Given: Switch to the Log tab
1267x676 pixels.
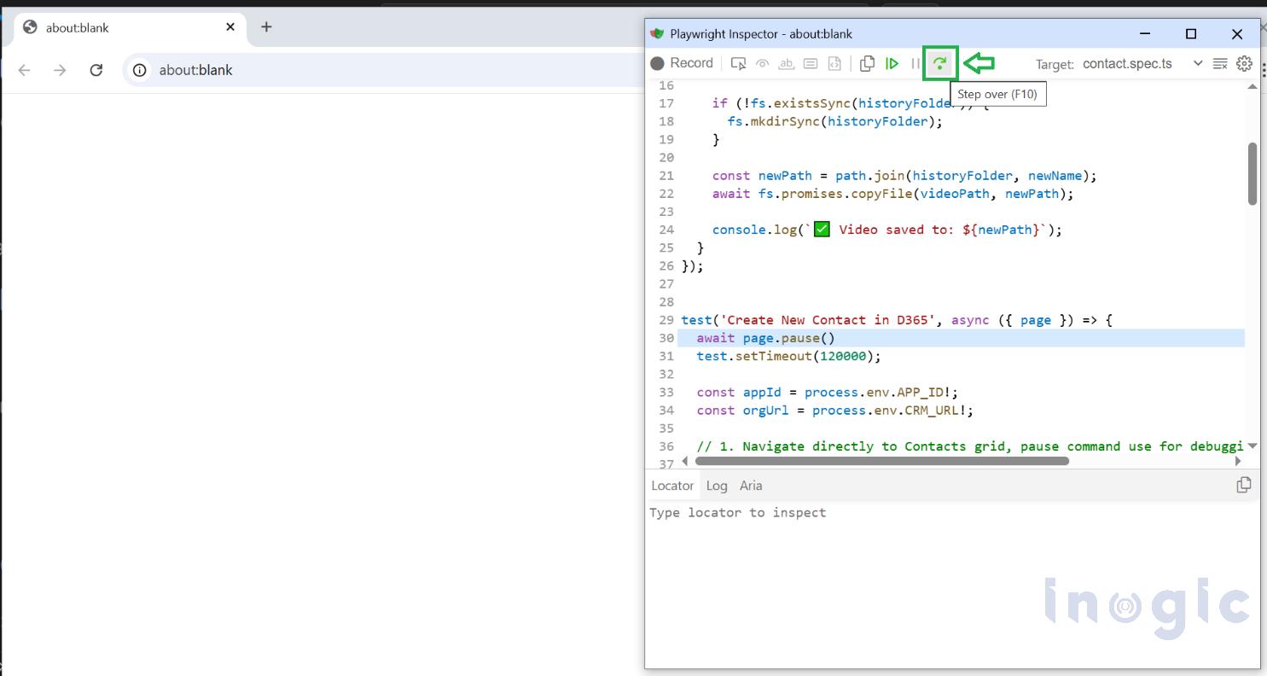Looking at the screenshot, I should 716,485.
